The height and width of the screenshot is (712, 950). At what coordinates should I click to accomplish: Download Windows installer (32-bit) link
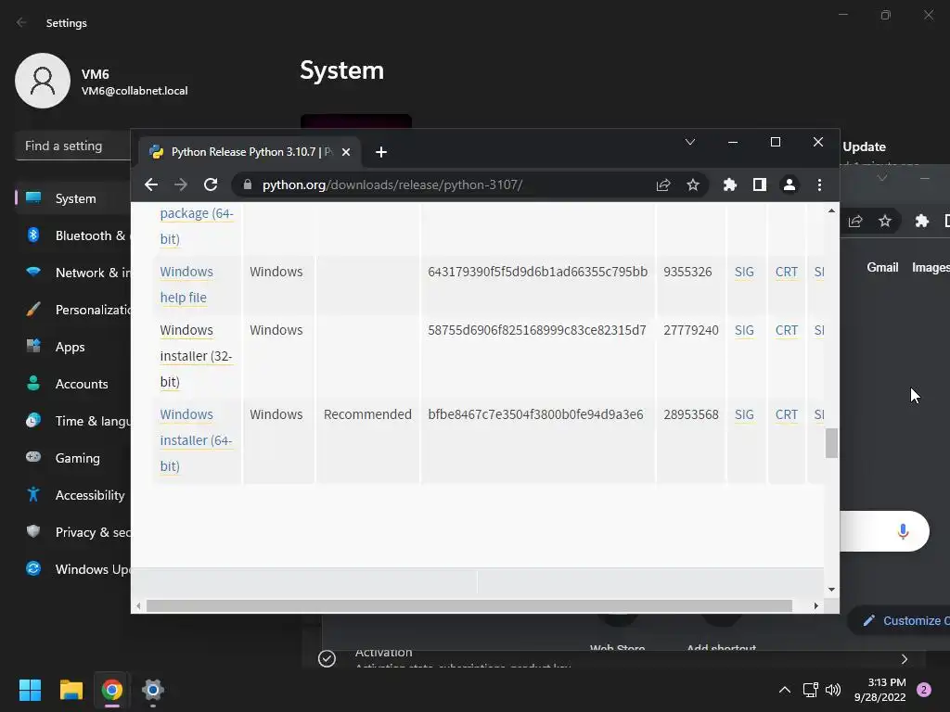tap(196, 356)
